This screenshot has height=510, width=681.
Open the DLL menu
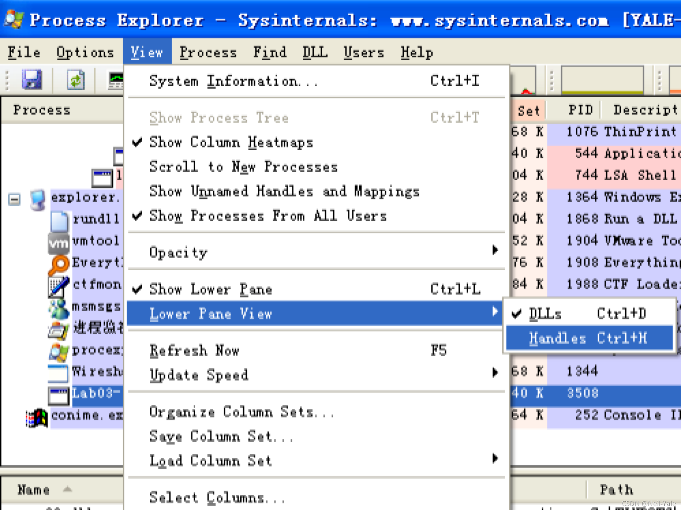[x=315, y=52]
